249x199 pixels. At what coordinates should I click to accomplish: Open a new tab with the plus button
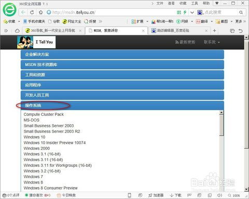(214, 31)
